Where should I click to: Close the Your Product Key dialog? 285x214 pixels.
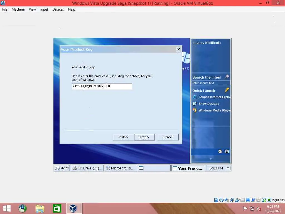click(178, 49)
